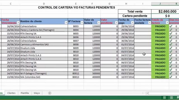
Task: Select PAGADO status in B003 row
Action: [160, 26]
